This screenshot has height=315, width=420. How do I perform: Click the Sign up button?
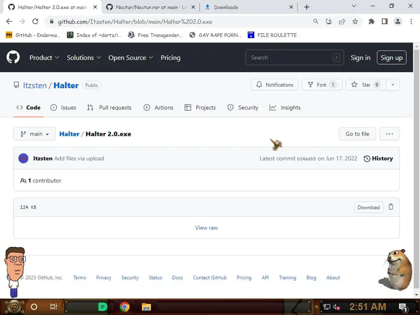click(392, 57)
